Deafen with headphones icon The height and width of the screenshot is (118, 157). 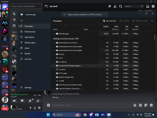click(x=35, y=108)
